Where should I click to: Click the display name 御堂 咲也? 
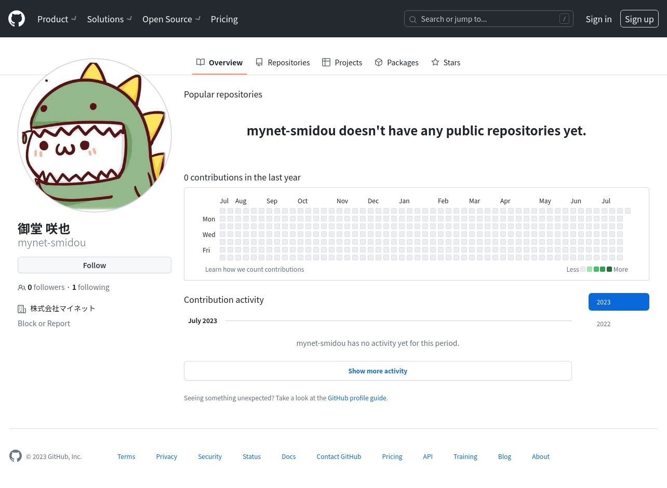(44, 229)
